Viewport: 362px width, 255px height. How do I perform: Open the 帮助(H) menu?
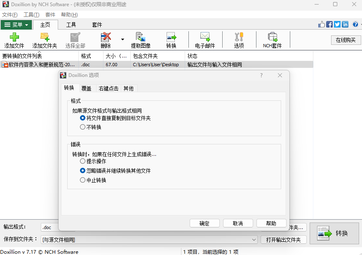[x=69, y=15]
